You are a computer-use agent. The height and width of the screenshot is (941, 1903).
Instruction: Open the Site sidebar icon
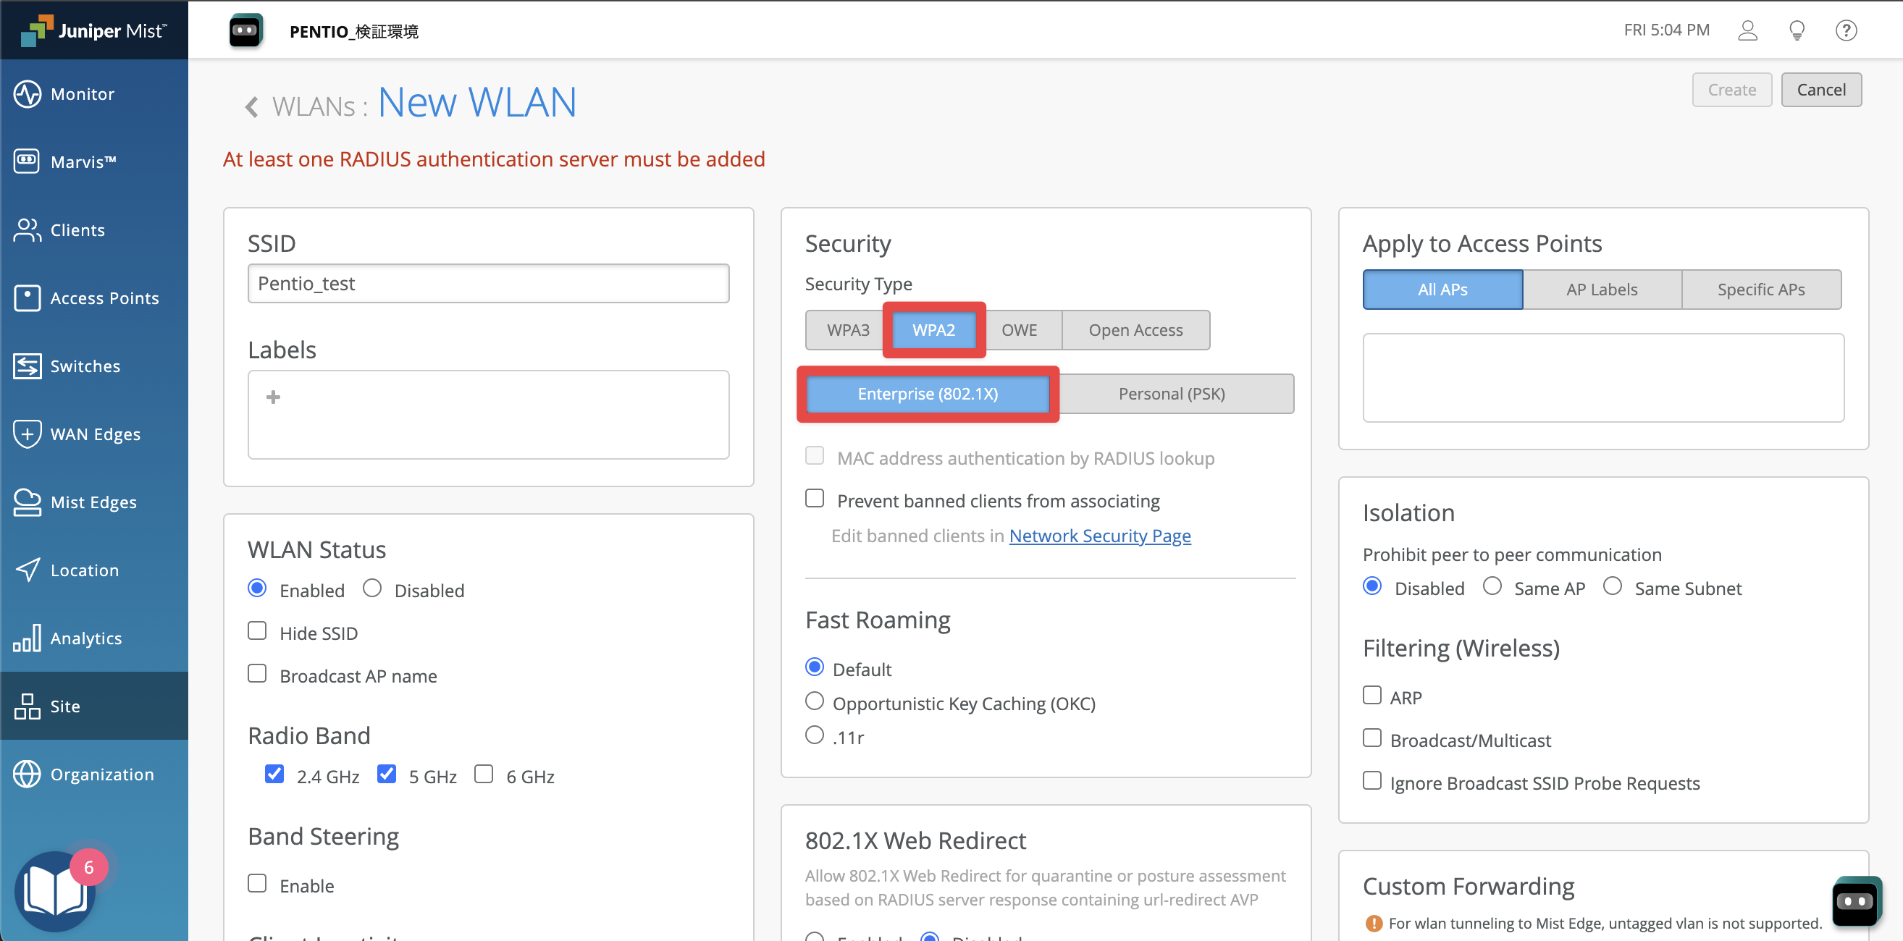[x=28, y=706]
